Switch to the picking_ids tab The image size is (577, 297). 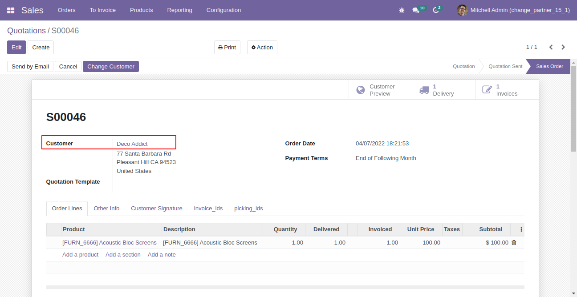[x=248, y=209]
